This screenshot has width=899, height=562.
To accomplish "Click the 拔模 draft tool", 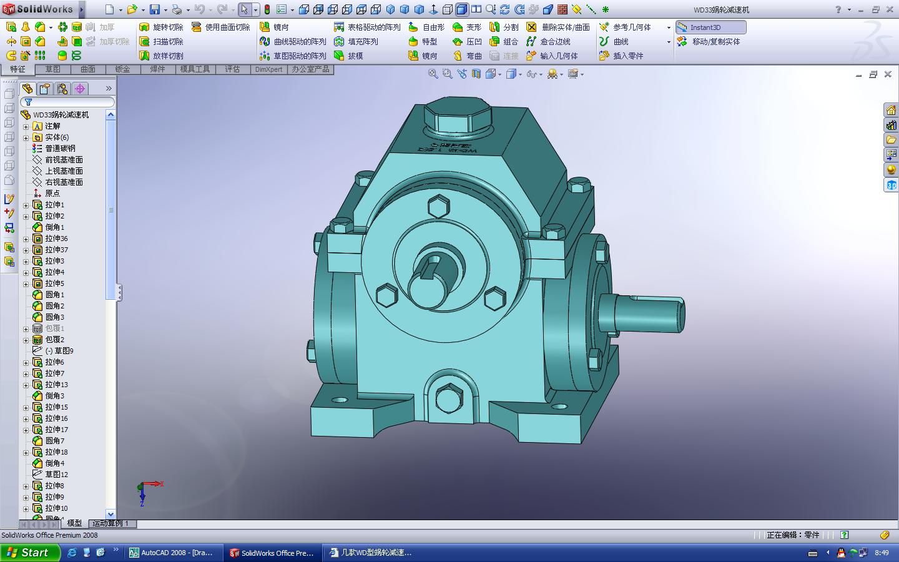I will pos(348,56).
